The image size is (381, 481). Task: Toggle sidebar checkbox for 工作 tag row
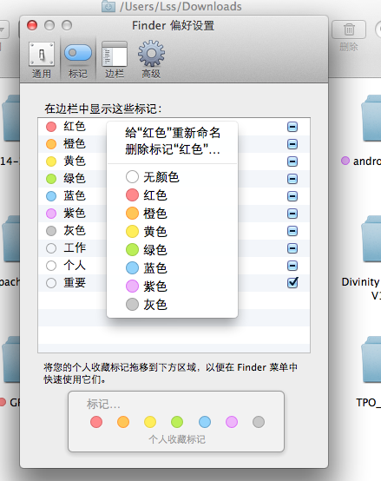[292, 248]
